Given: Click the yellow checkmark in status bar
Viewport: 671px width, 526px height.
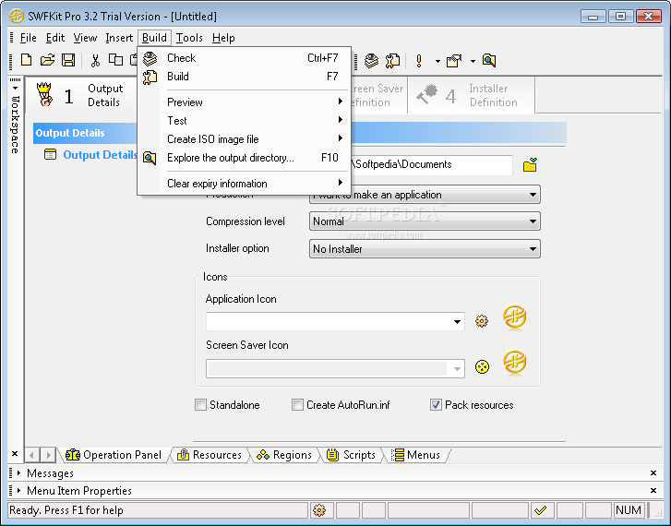Looking at the screenshot, I should pyautogui.click(x=541, y=510).
